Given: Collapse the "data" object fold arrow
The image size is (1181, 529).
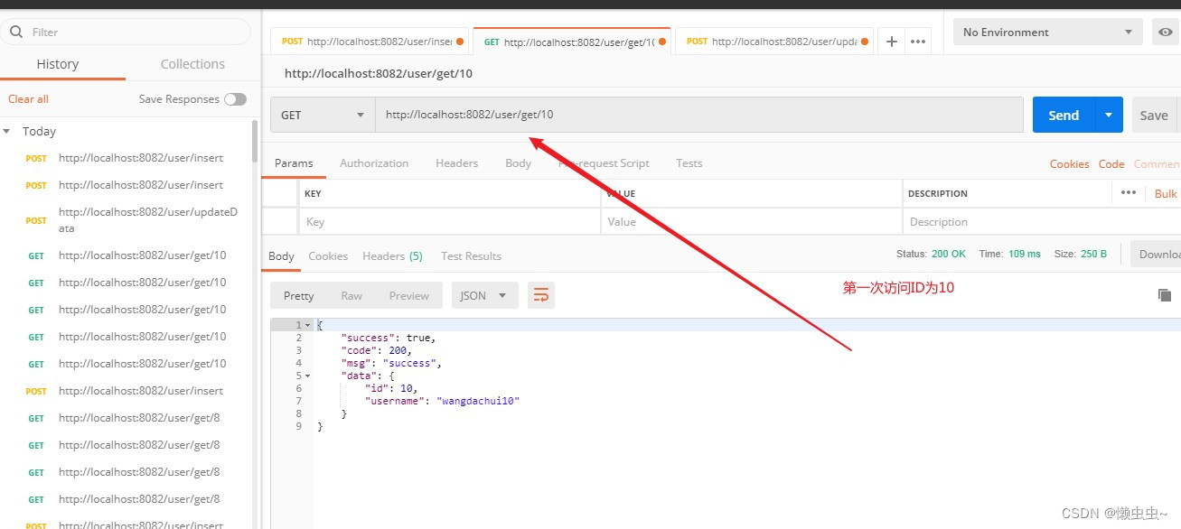Looking at the screenshot, I should (308, 376).
